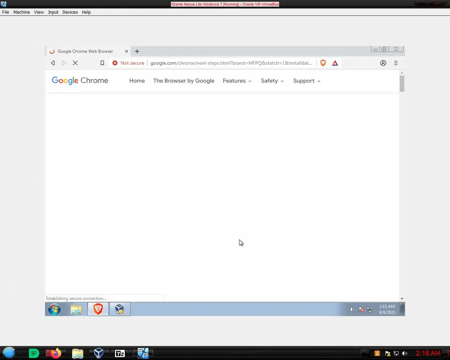Close the Google Chrome Web Browser tab
The image size is (450, 360).
127,51
